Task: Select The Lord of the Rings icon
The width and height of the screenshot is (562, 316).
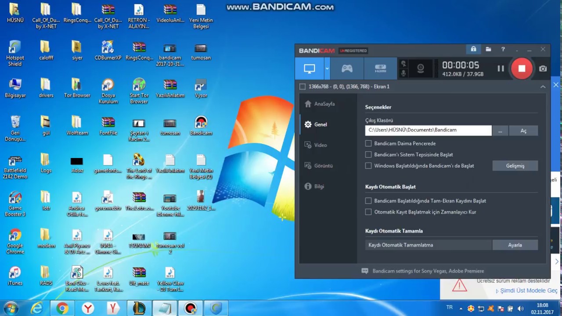Action: [x=139, y=166]
